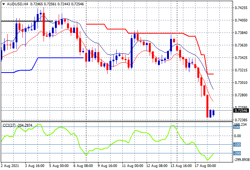Click the -299.8938 CCI scale label
The width and height of the screenshot is (250, 170).
(241, 160)
